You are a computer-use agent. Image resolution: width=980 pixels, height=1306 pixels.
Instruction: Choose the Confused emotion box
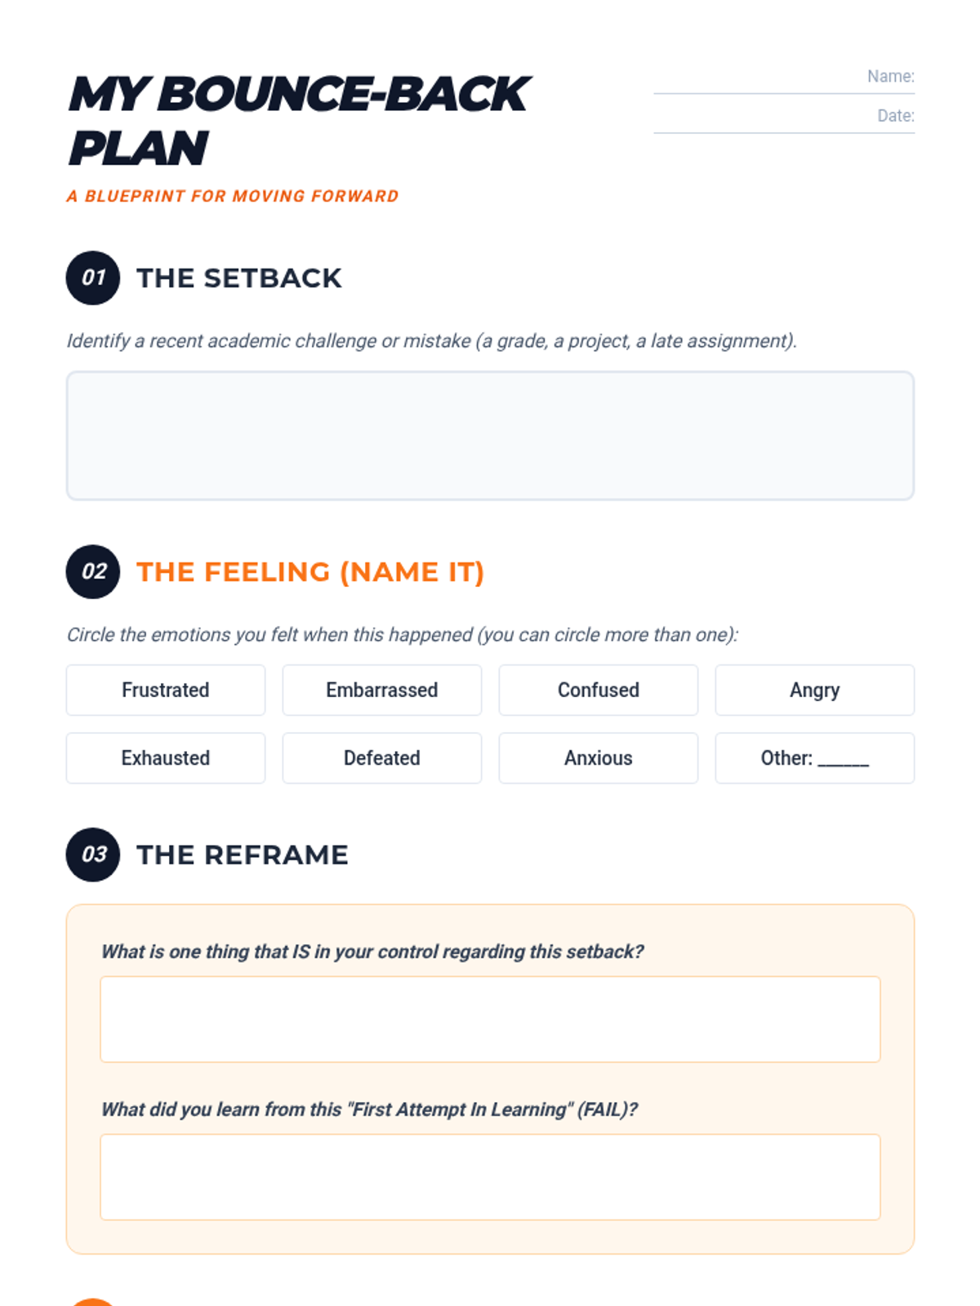pos(599,690)
